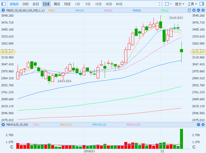The height and width of the screenshot is (153, 206).
Task: Select the 日线 daily chart tab
Action: click(x=46, y=4)
